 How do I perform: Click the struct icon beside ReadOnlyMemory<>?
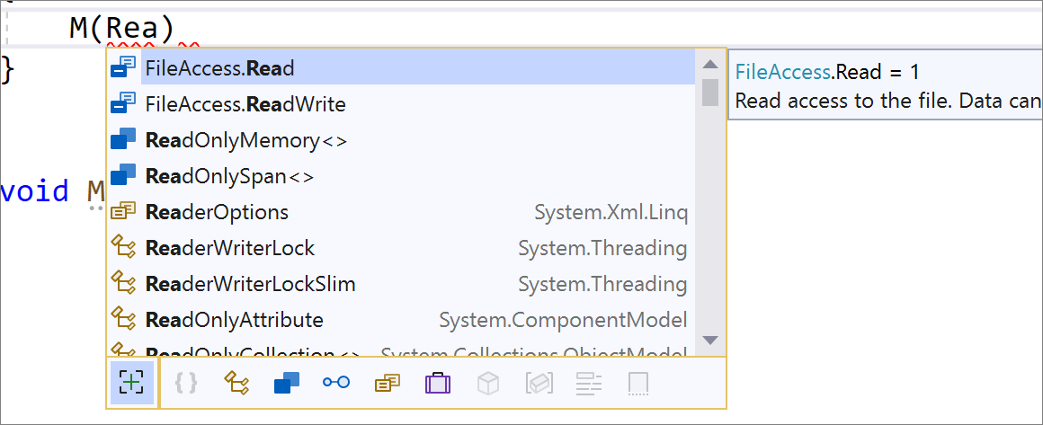pyautogui.click(x=123, y=139)
